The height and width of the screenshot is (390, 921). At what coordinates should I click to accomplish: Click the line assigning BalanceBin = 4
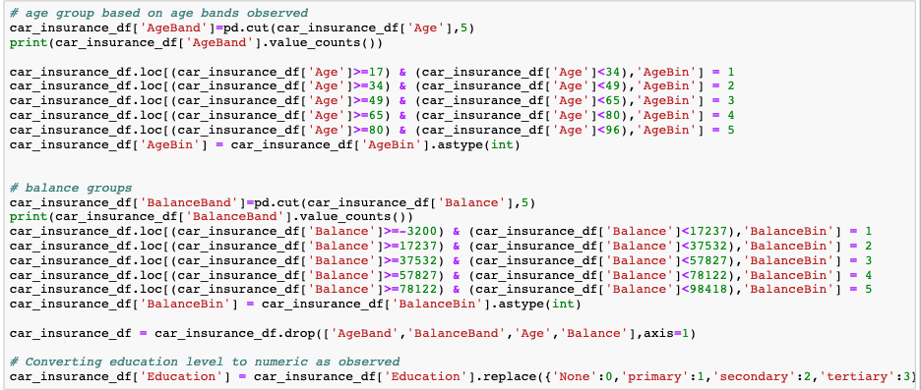click(x=441, y=275)
